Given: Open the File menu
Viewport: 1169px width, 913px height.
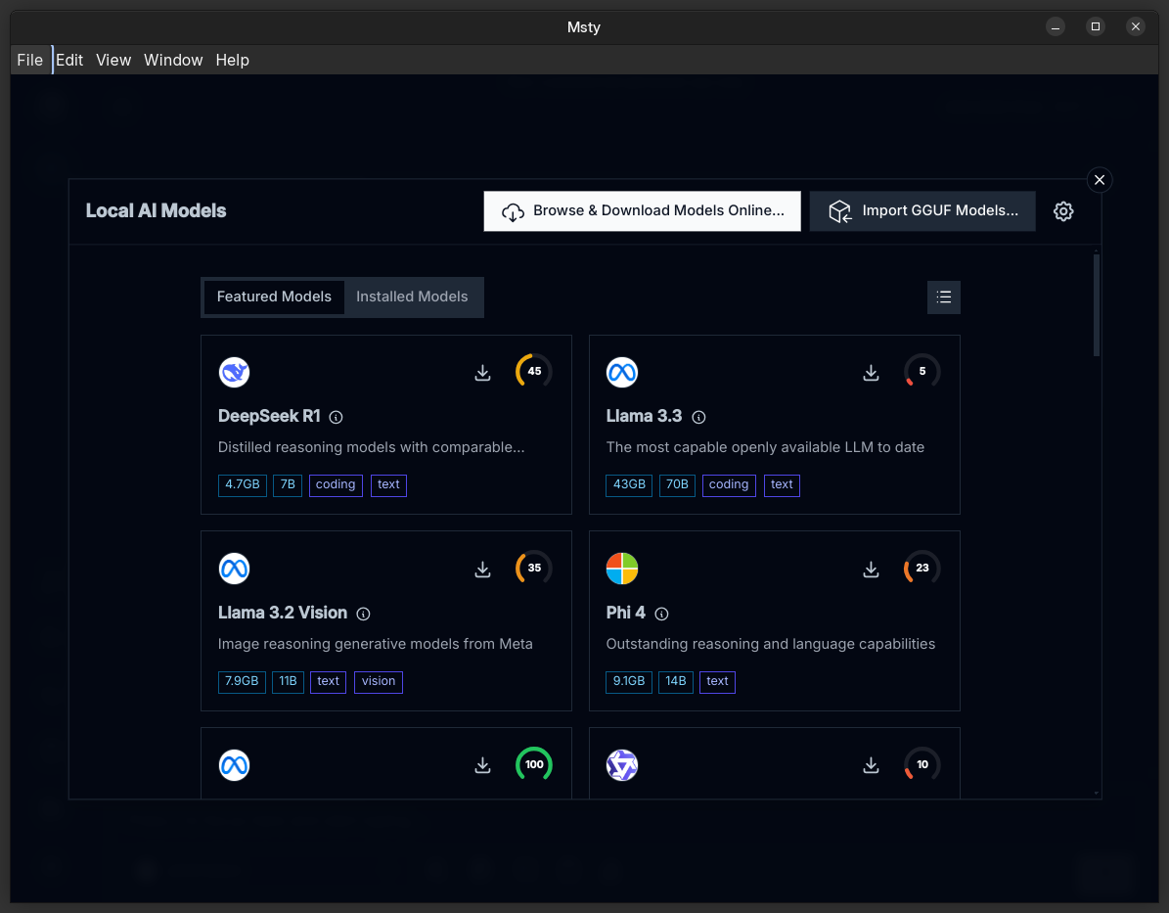Looking at the screenshot, I should click(x=30, y=60).
